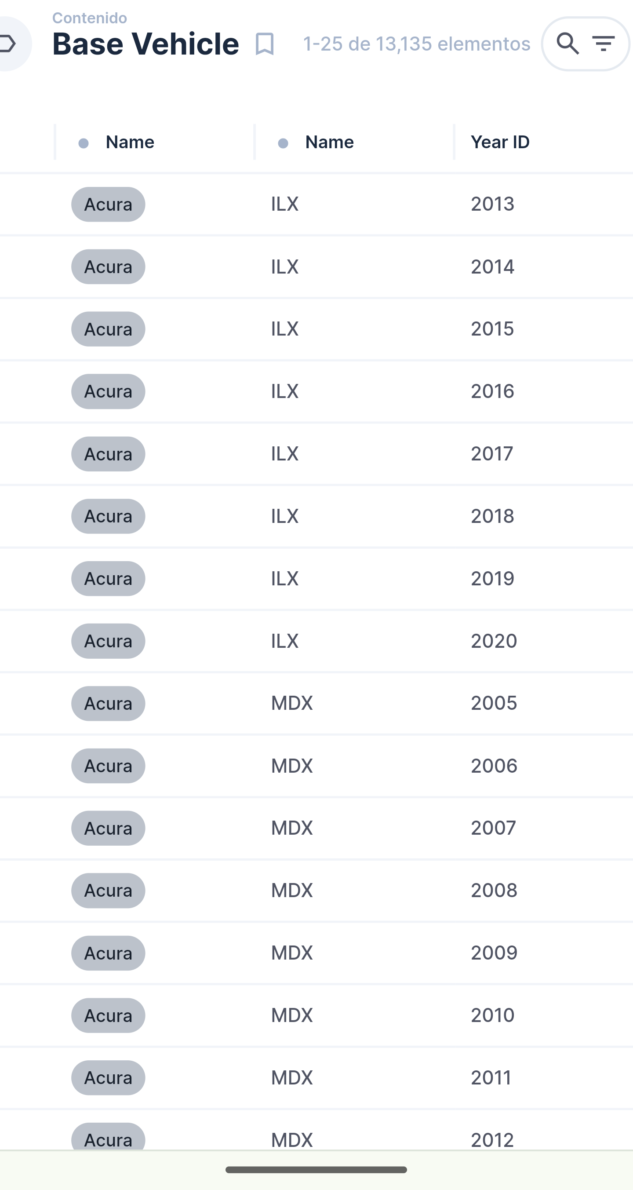The height and width of the screenshot is (1190, 633).
Task: Select the Acura tag in ILX 2013 row
Action: coord(108,204)
